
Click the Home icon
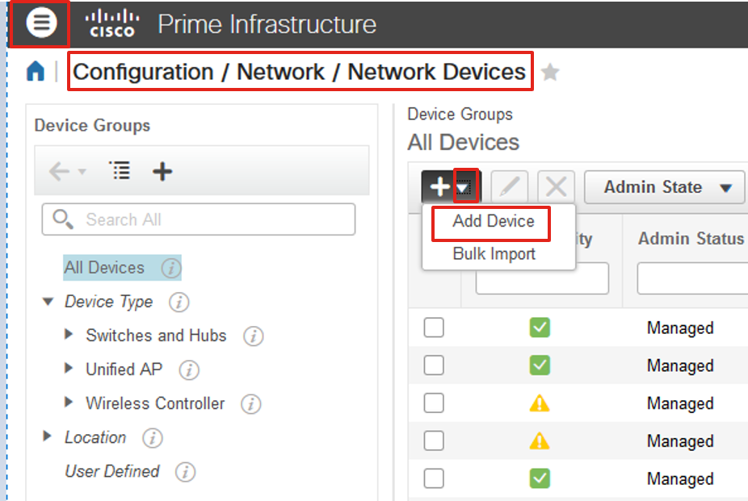33,72
